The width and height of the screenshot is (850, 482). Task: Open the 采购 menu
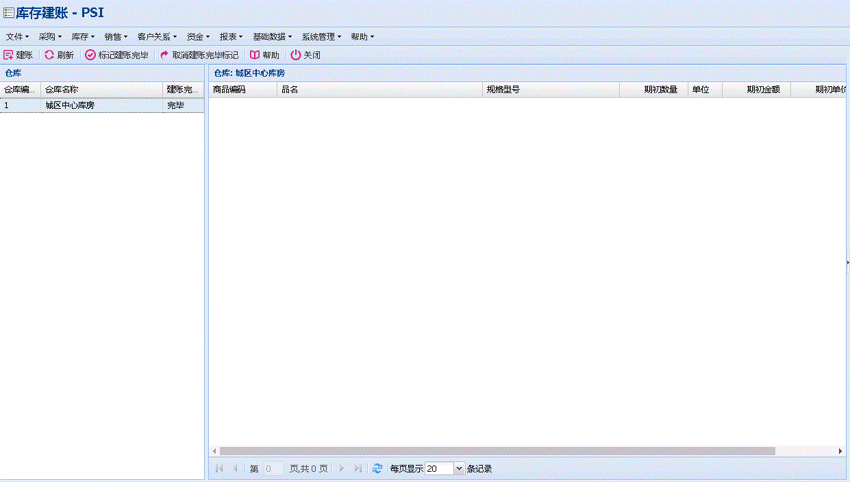click(x=50, y=36)
